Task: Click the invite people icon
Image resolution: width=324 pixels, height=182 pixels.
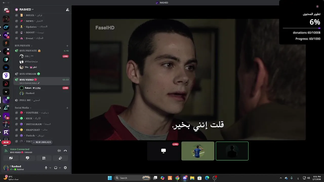Action: tap(68, 10)
